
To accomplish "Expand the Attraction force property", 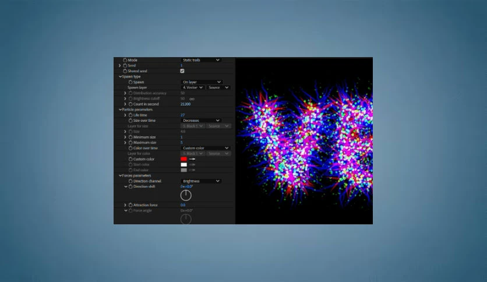I will pos(125,205).
